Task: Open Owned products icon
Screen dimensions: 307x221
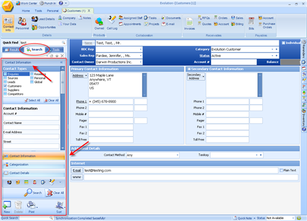Action: click(99, 24)
